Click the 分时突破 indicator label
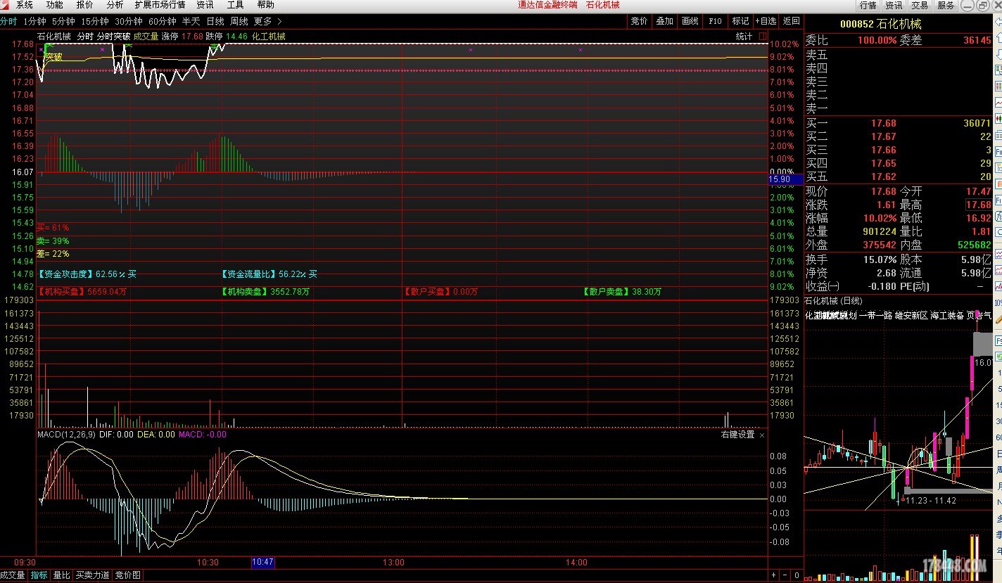This screenshot has height=583, width=1002. pyautogui.click(x=113, y=36)
